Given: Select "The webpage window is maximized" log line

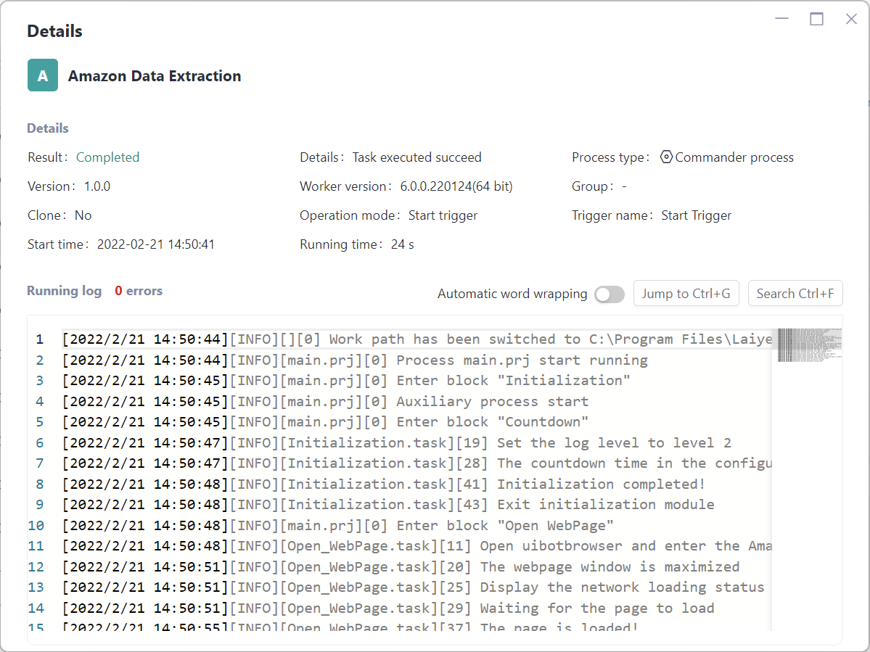Looking at the screenshot, I should pyautogui.click(x=610, y=567).
